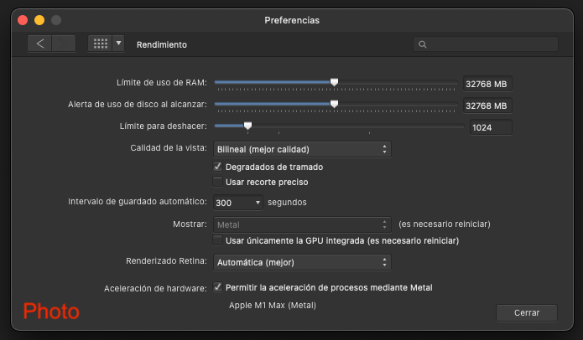Image resolution: width=583 pixels, height=340 pixels.
Task: Open the Renderizado Retina dropdown
Action: point(302,262)
